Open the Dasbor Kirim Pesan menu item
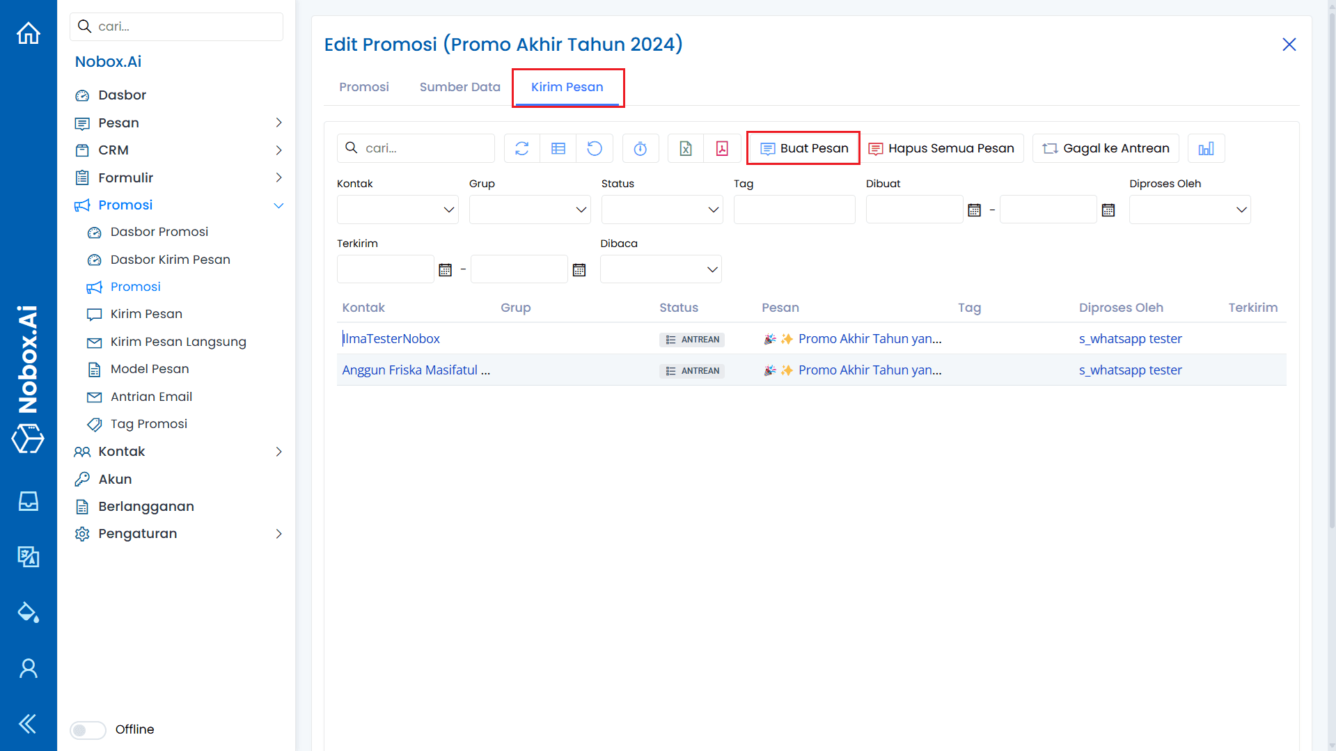 tap(170, 260)
